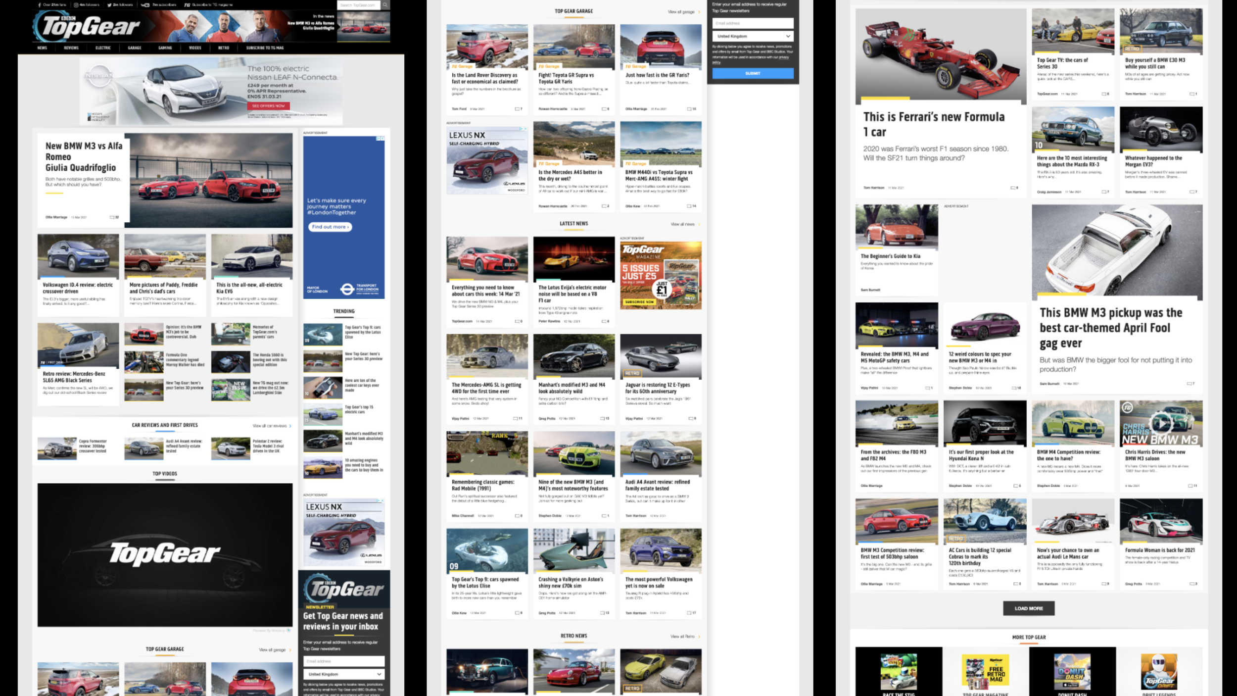The image size is (1237, 696).
Task: Open comments on Hyundai Kona N article
Action: [1017, 486]
